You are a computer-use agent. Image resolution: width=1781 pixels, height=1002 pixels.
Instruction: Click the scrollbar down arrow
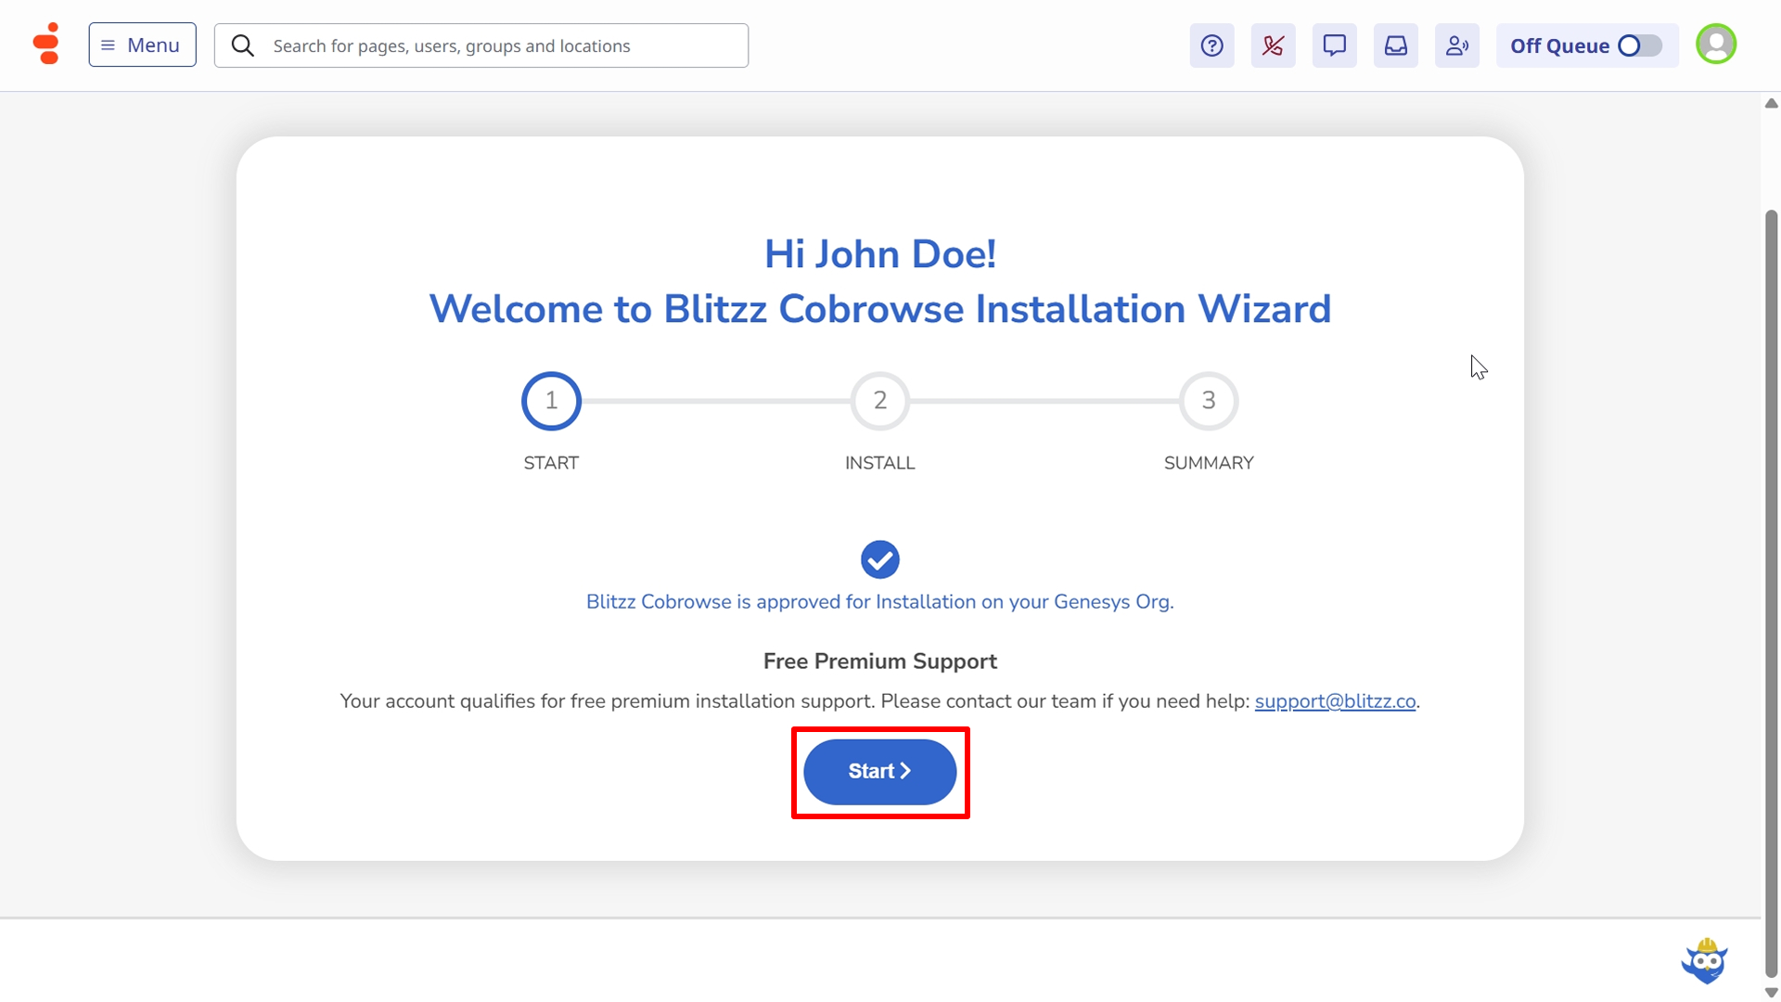click(x=1771, y=993)
